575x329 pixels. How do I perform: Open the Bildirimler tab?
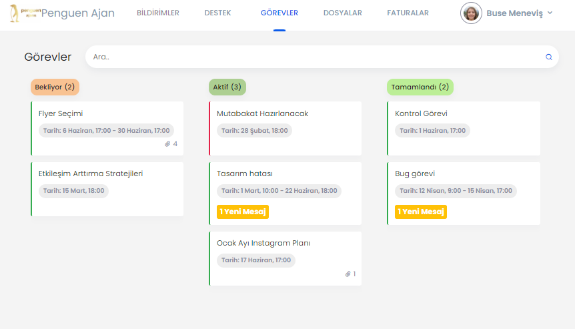click(x=157, y=13)
